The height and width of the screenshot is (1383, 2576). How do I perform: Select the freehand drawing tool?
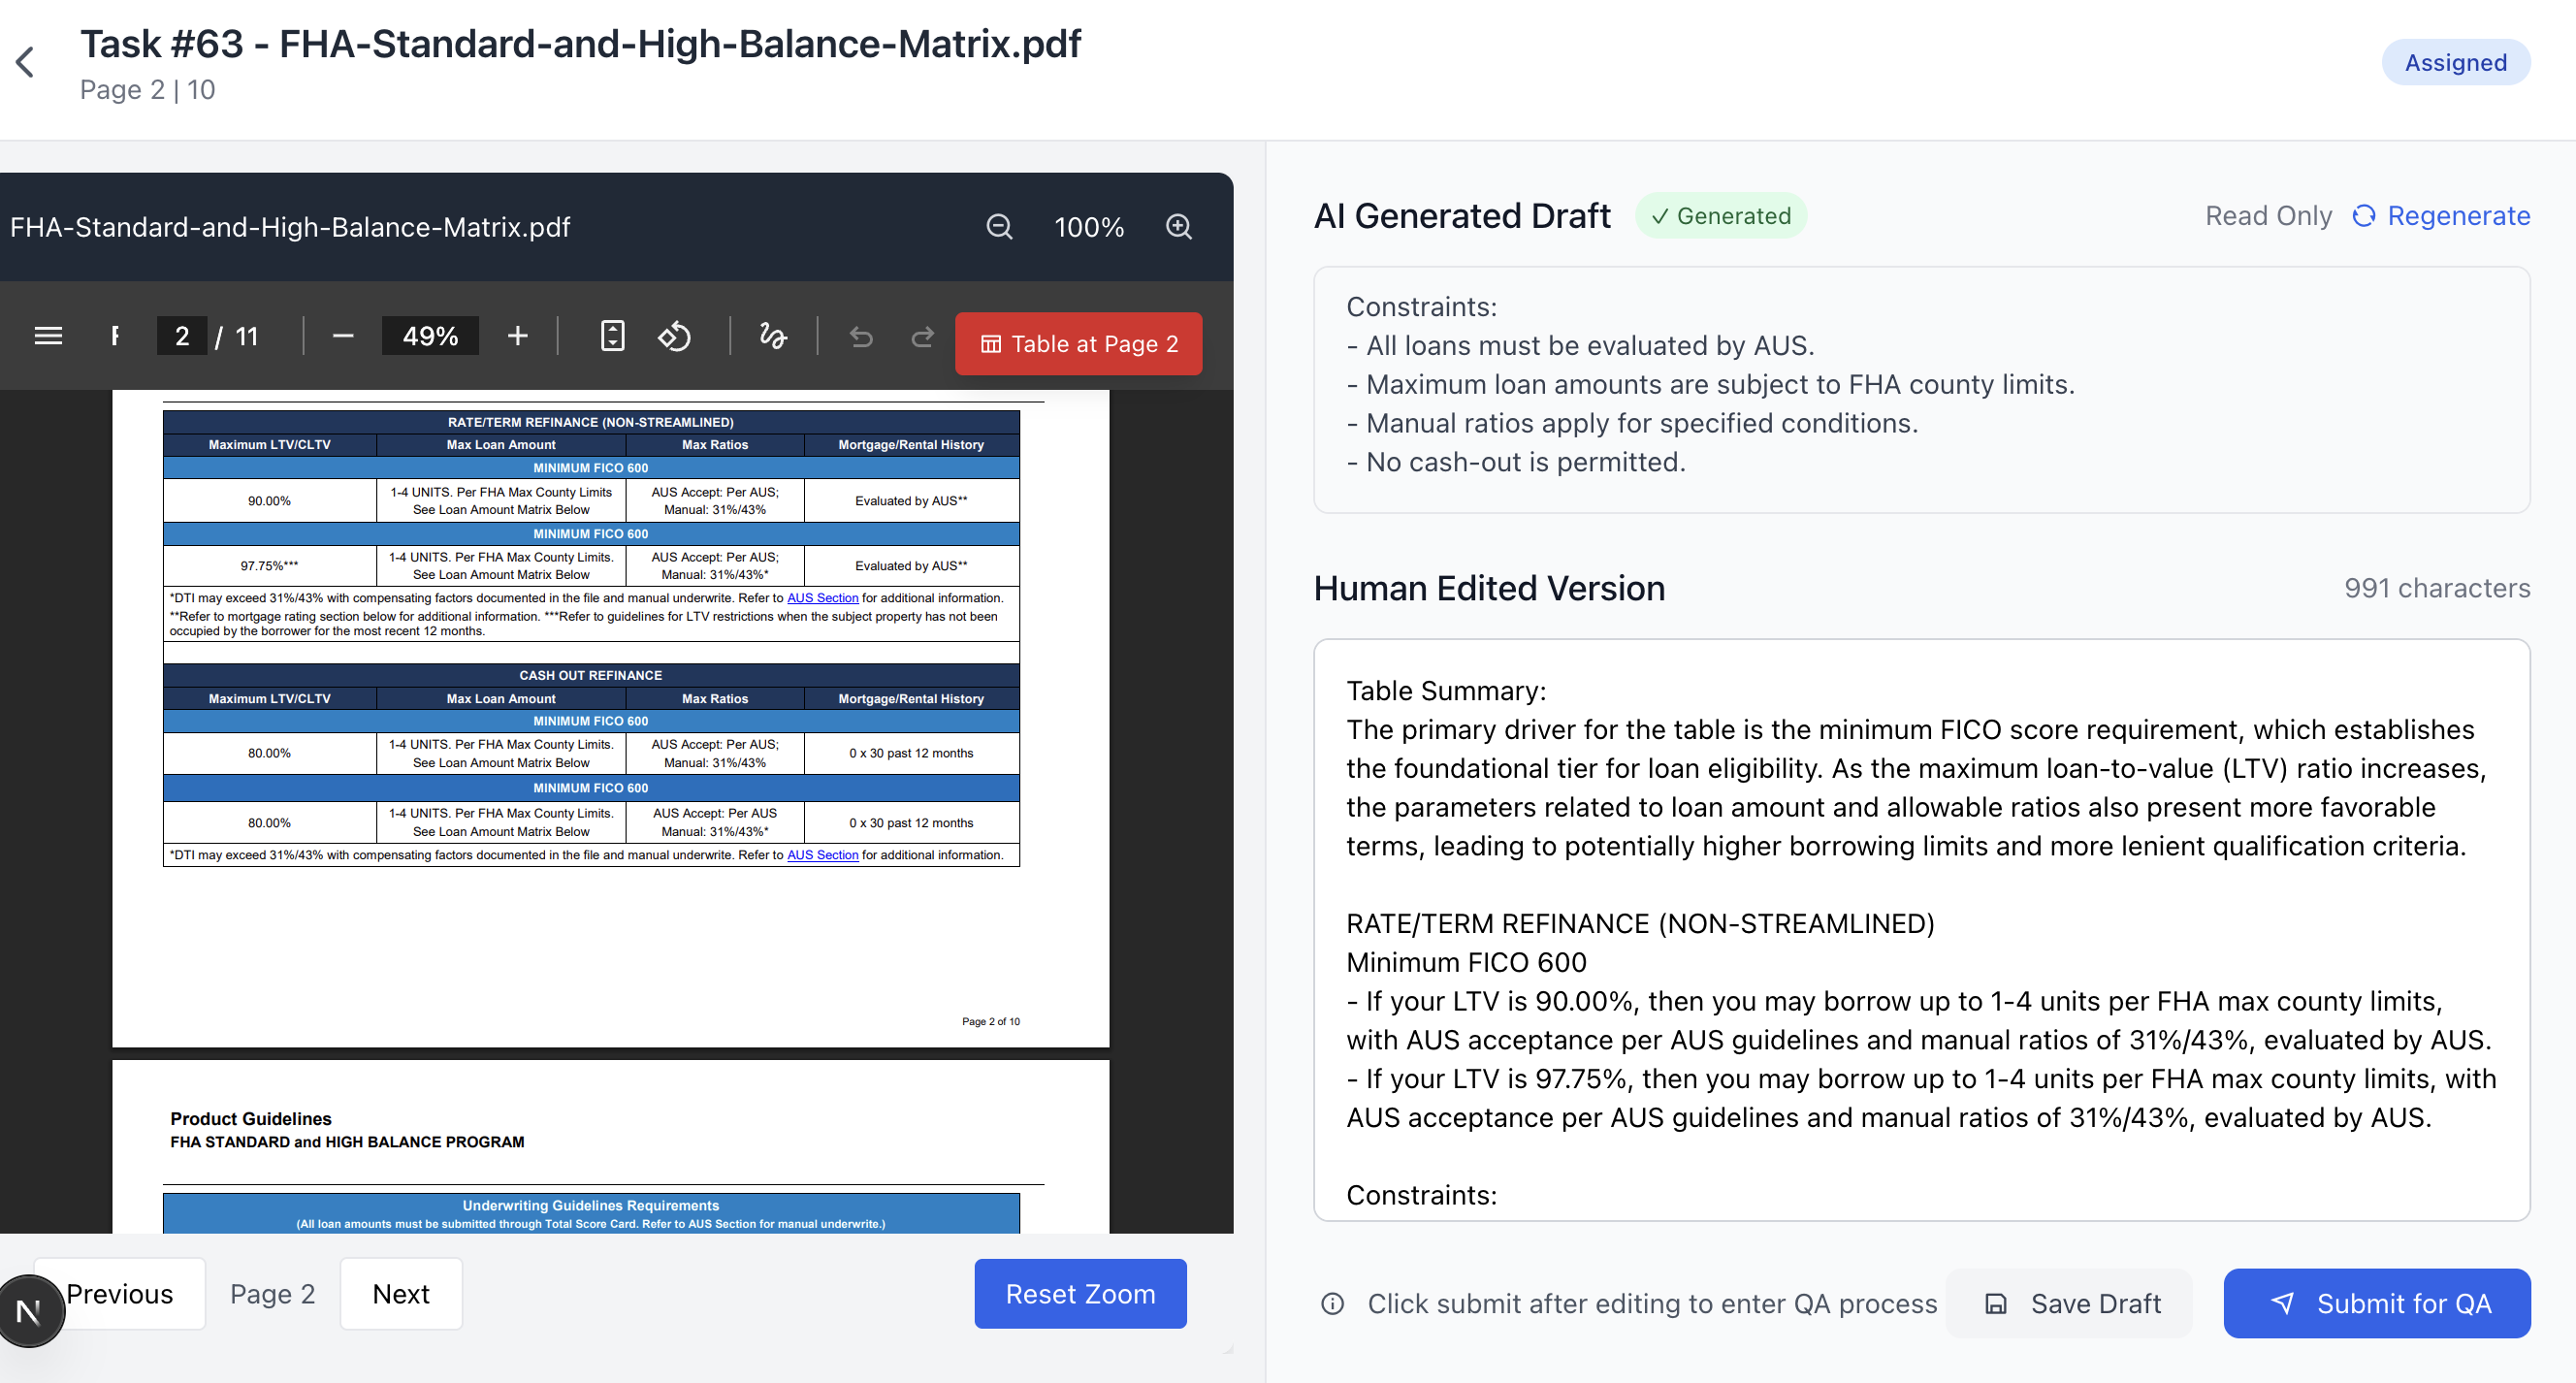pos(774,336)
